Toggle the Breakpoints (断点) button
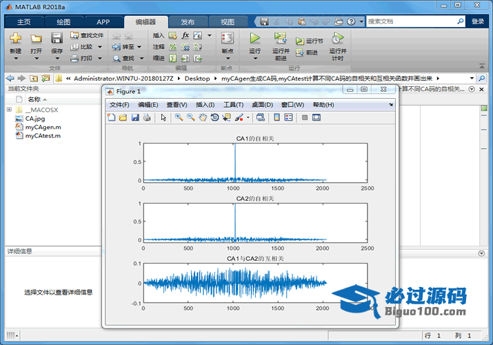Viewport: 493px width, 345px height. 227,39
